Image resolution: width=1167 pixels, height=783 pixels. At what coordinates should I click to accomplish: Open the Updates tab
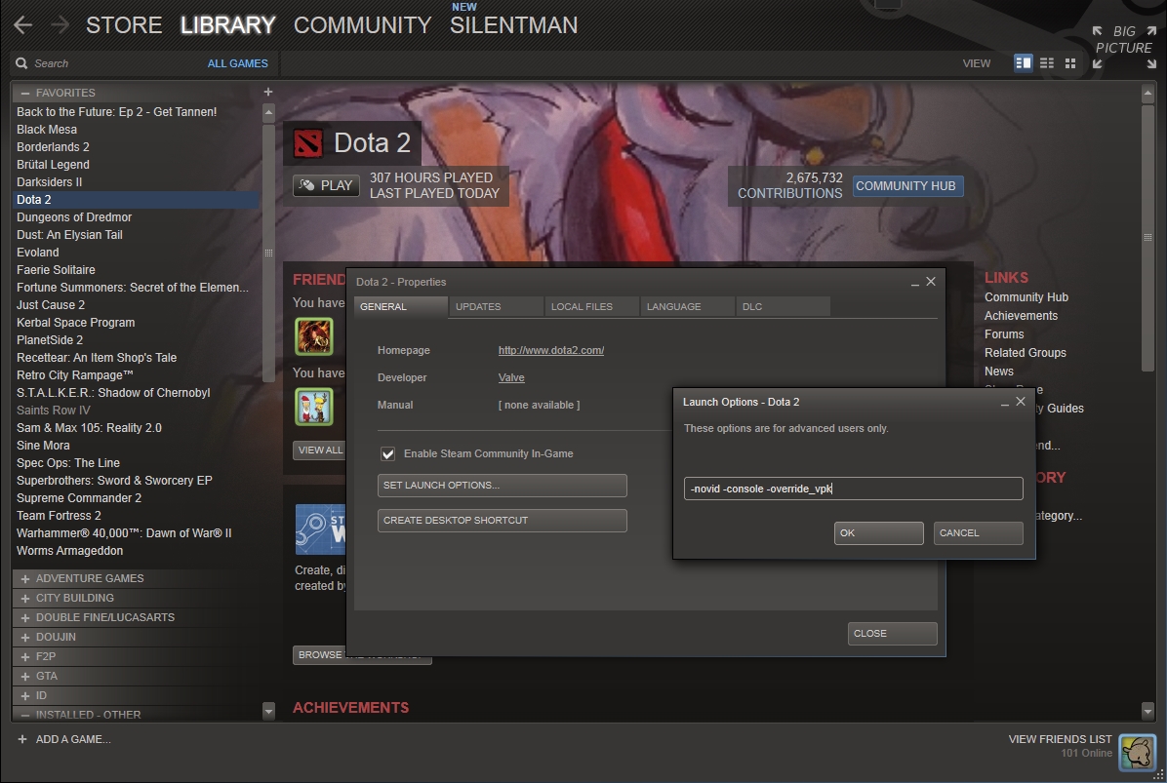[478, 306]
